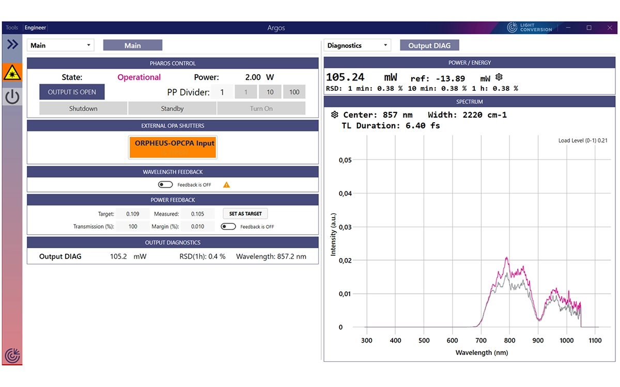Click the Wavelength (nm) axis label
Image resolution: width=620 pixels, height=387 pixels.
(x=481, y=353)
